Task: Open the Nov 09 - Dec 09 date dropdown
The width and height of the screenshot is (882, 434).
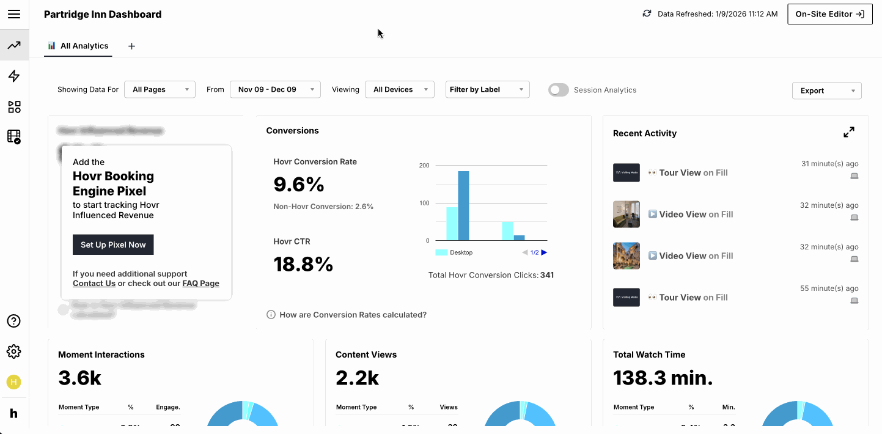Action: coord(275,89)
